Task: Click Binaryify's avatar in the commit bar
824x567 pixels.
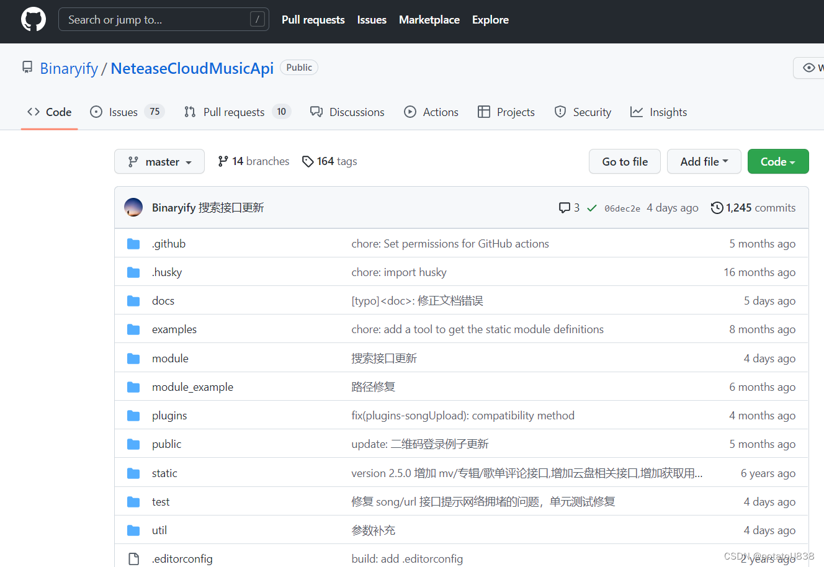Action: pyautogui.click(x=133, y=207)
